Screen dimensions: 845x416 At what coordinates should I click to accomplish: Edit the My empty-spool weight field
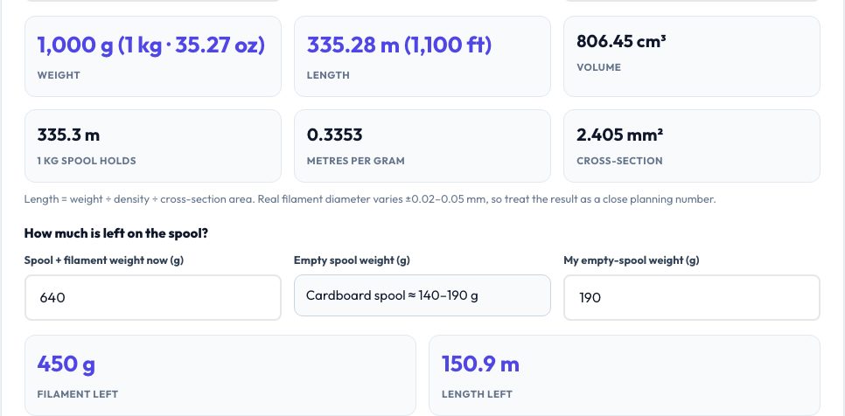(692, 298)
